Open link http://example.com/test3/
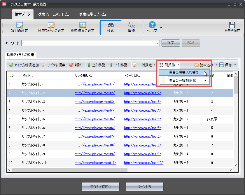245x195 pixels. pyautogui.click(x=94, y=102)
